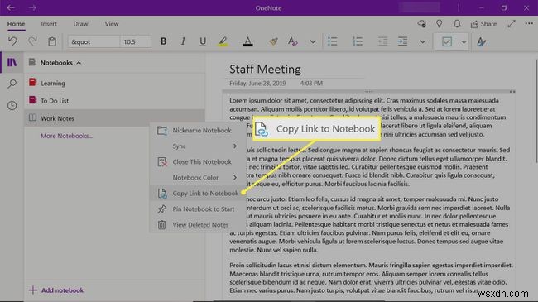Image resolution: width=538 pixels, height=302 pixels.
Task: Apply yellow text highlight color
Action: pyautogui.click(x=223, y=41)
